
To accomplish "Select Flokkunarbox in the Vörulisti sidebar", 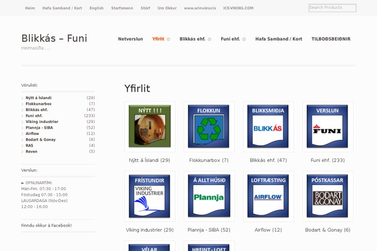I will point(38,104).
